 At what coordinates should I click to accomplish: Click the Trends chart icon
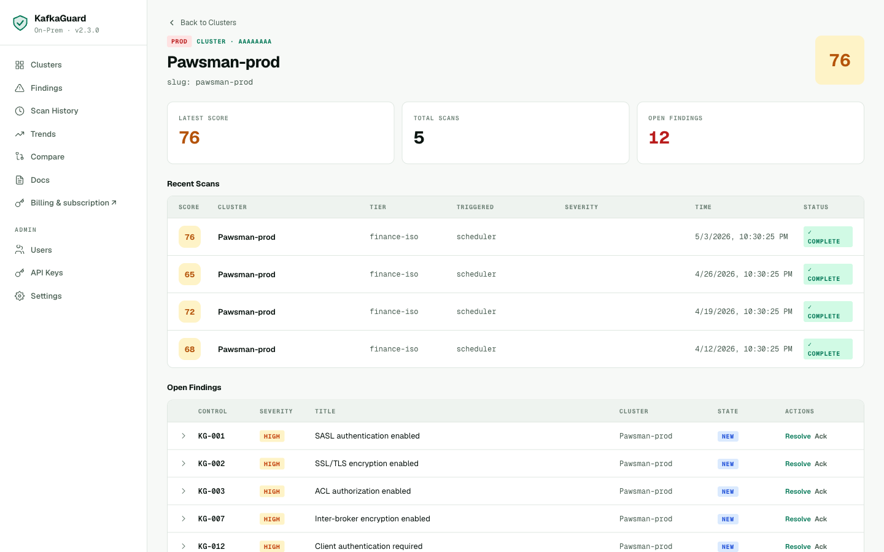20,134
